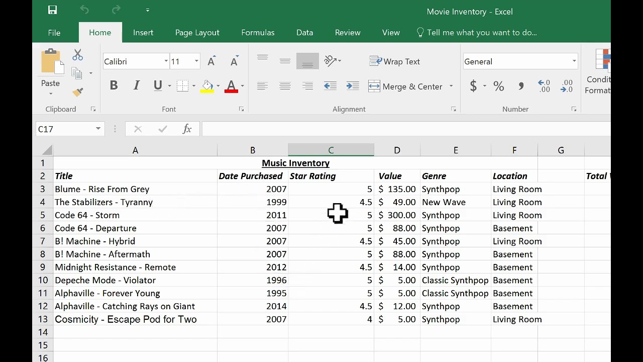Open the Clipboard dialog launcher
The image size is (643, 362).
coord(93,109)
